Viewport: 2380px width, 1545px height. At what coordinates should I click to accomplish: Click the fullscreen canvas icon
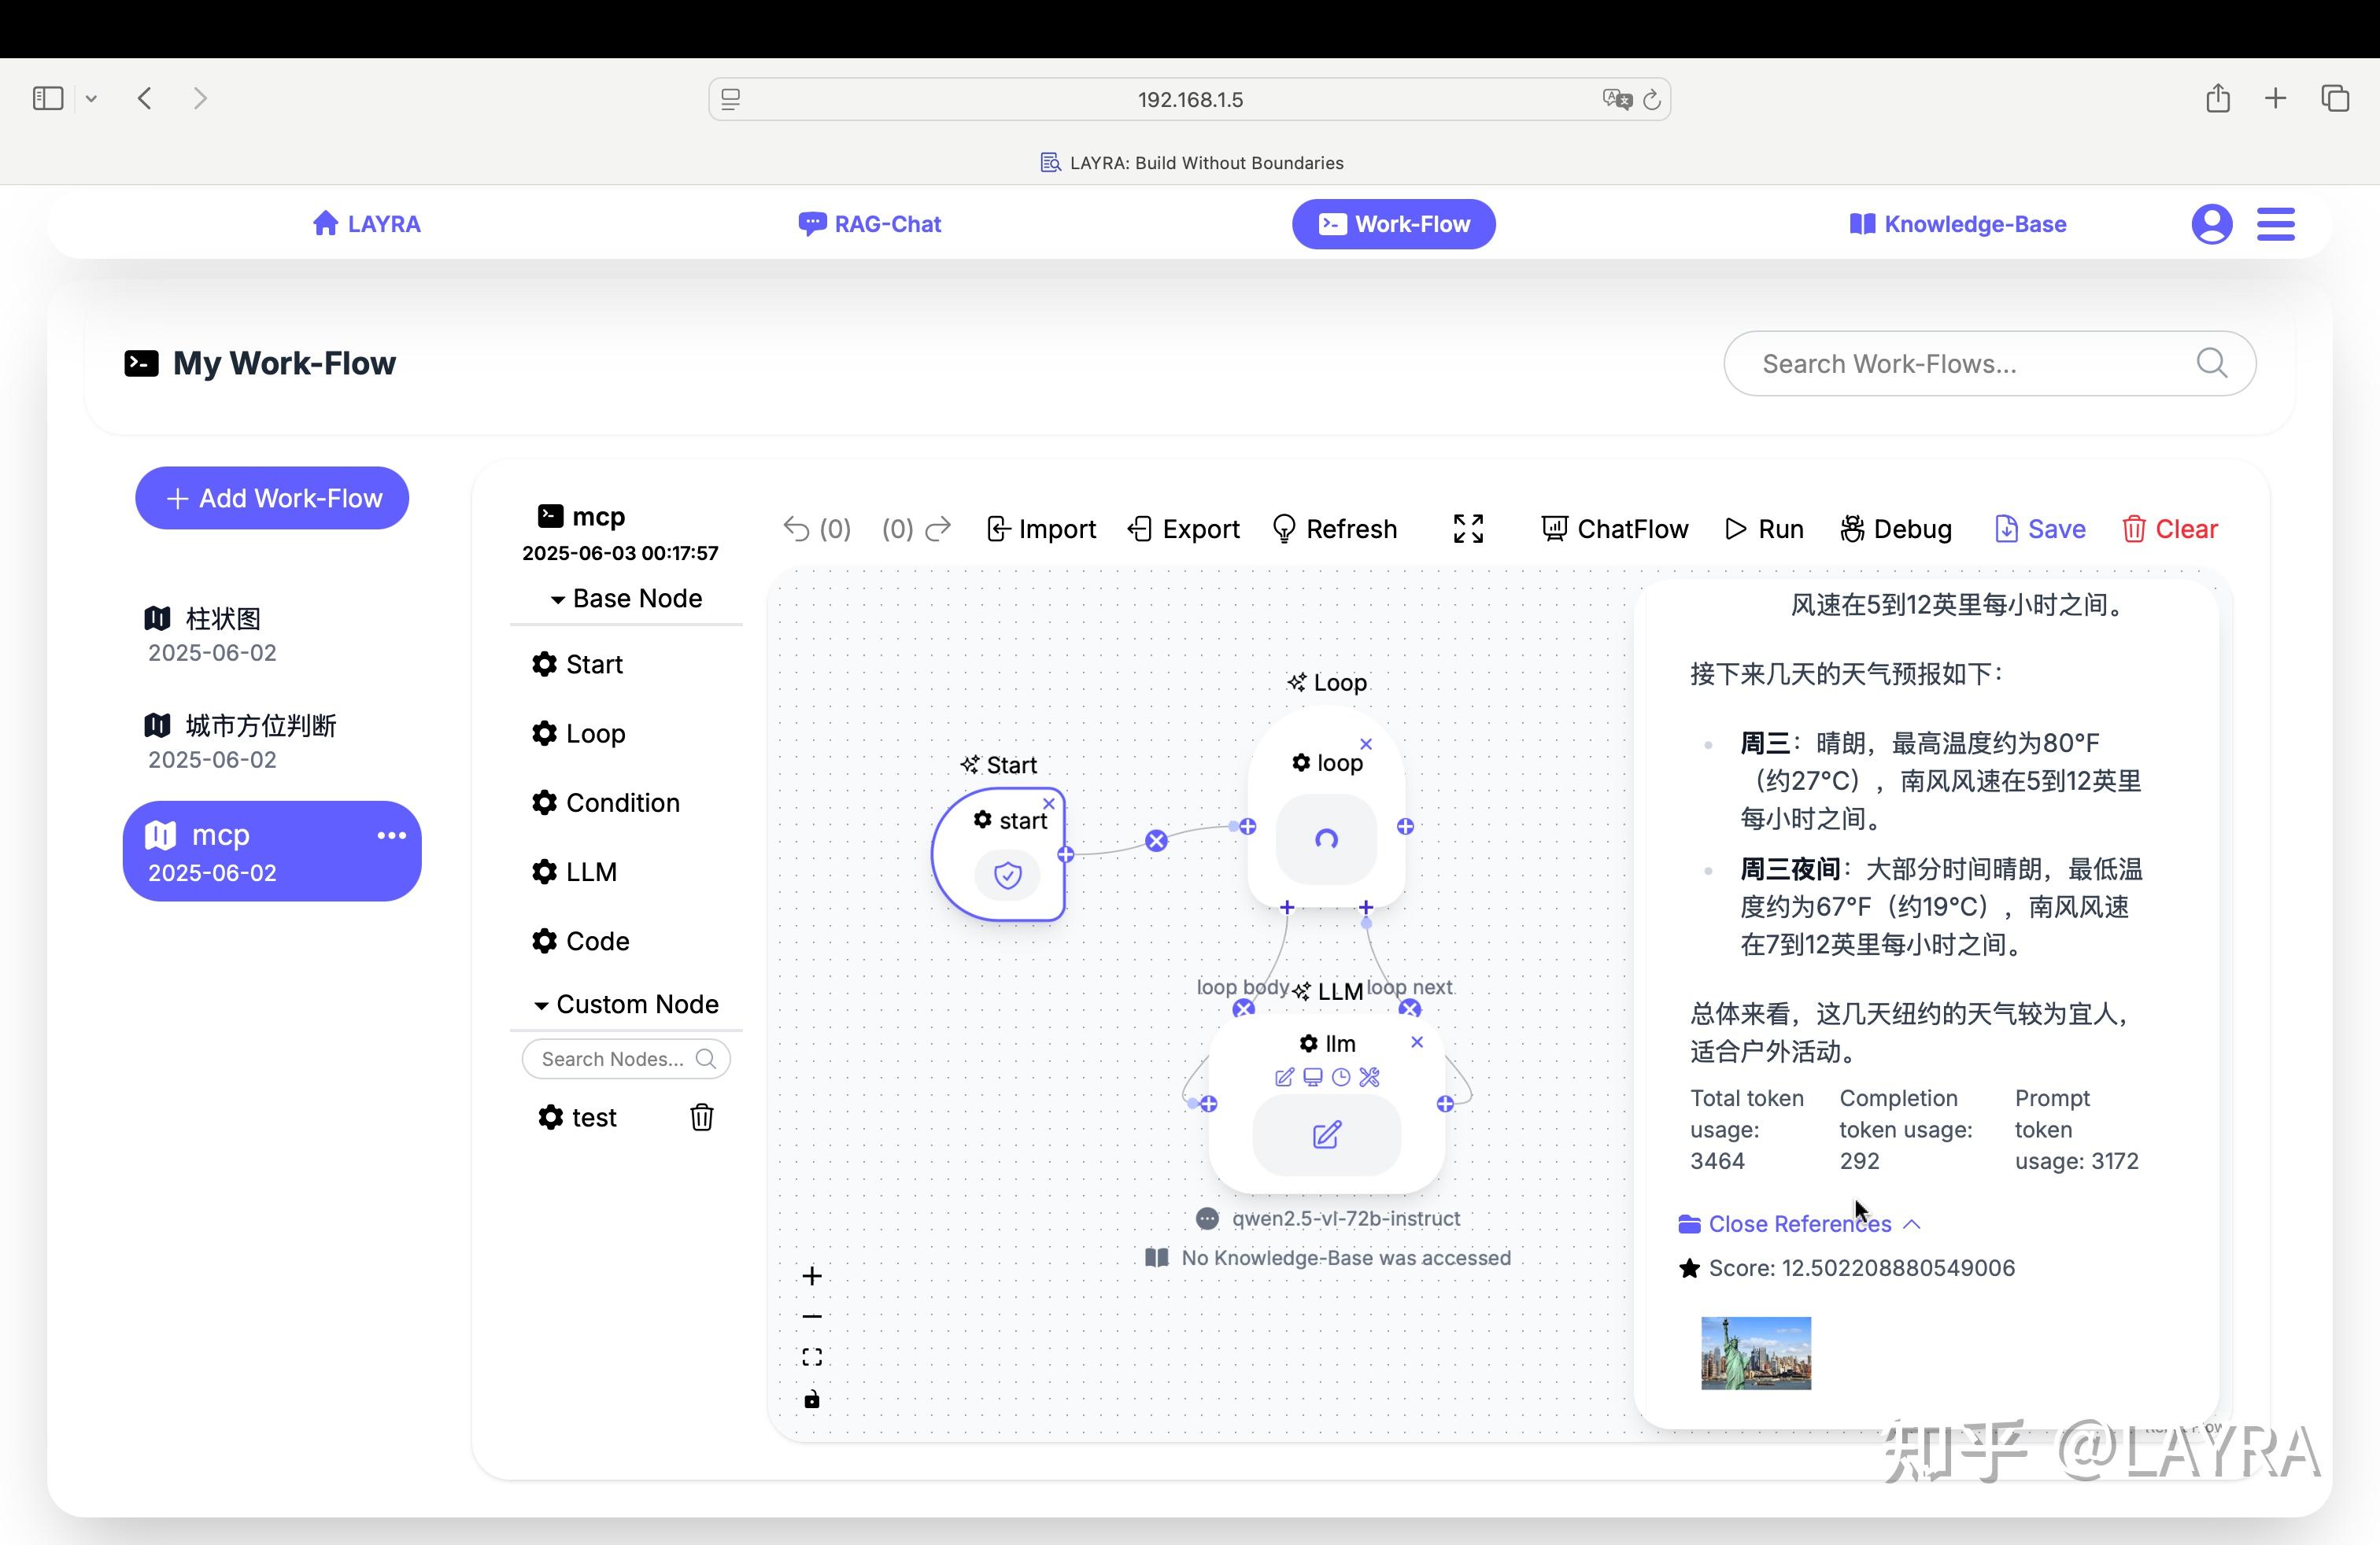(1468, 529)
